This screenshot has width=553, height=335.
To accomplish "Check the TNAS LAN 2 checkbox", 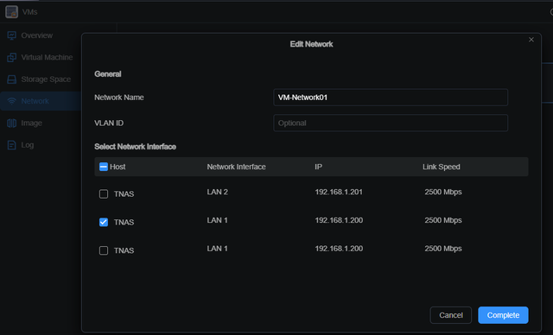I will (x=104, y=193).
